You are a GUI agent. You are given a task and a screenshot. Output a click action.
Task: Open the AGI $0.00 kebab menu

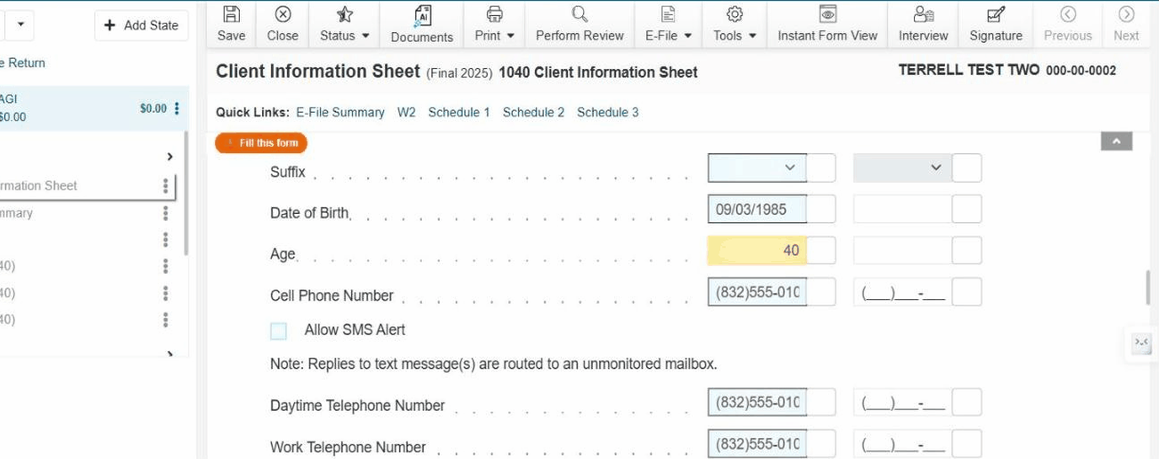(177, 109)
